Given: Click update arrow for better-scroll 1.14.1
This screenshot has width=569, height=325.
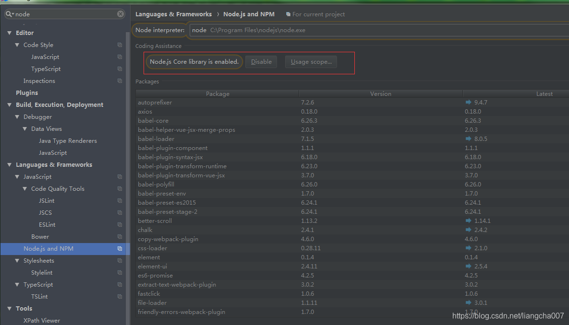Looking at the screenshot, I should [x=468, y=221].
